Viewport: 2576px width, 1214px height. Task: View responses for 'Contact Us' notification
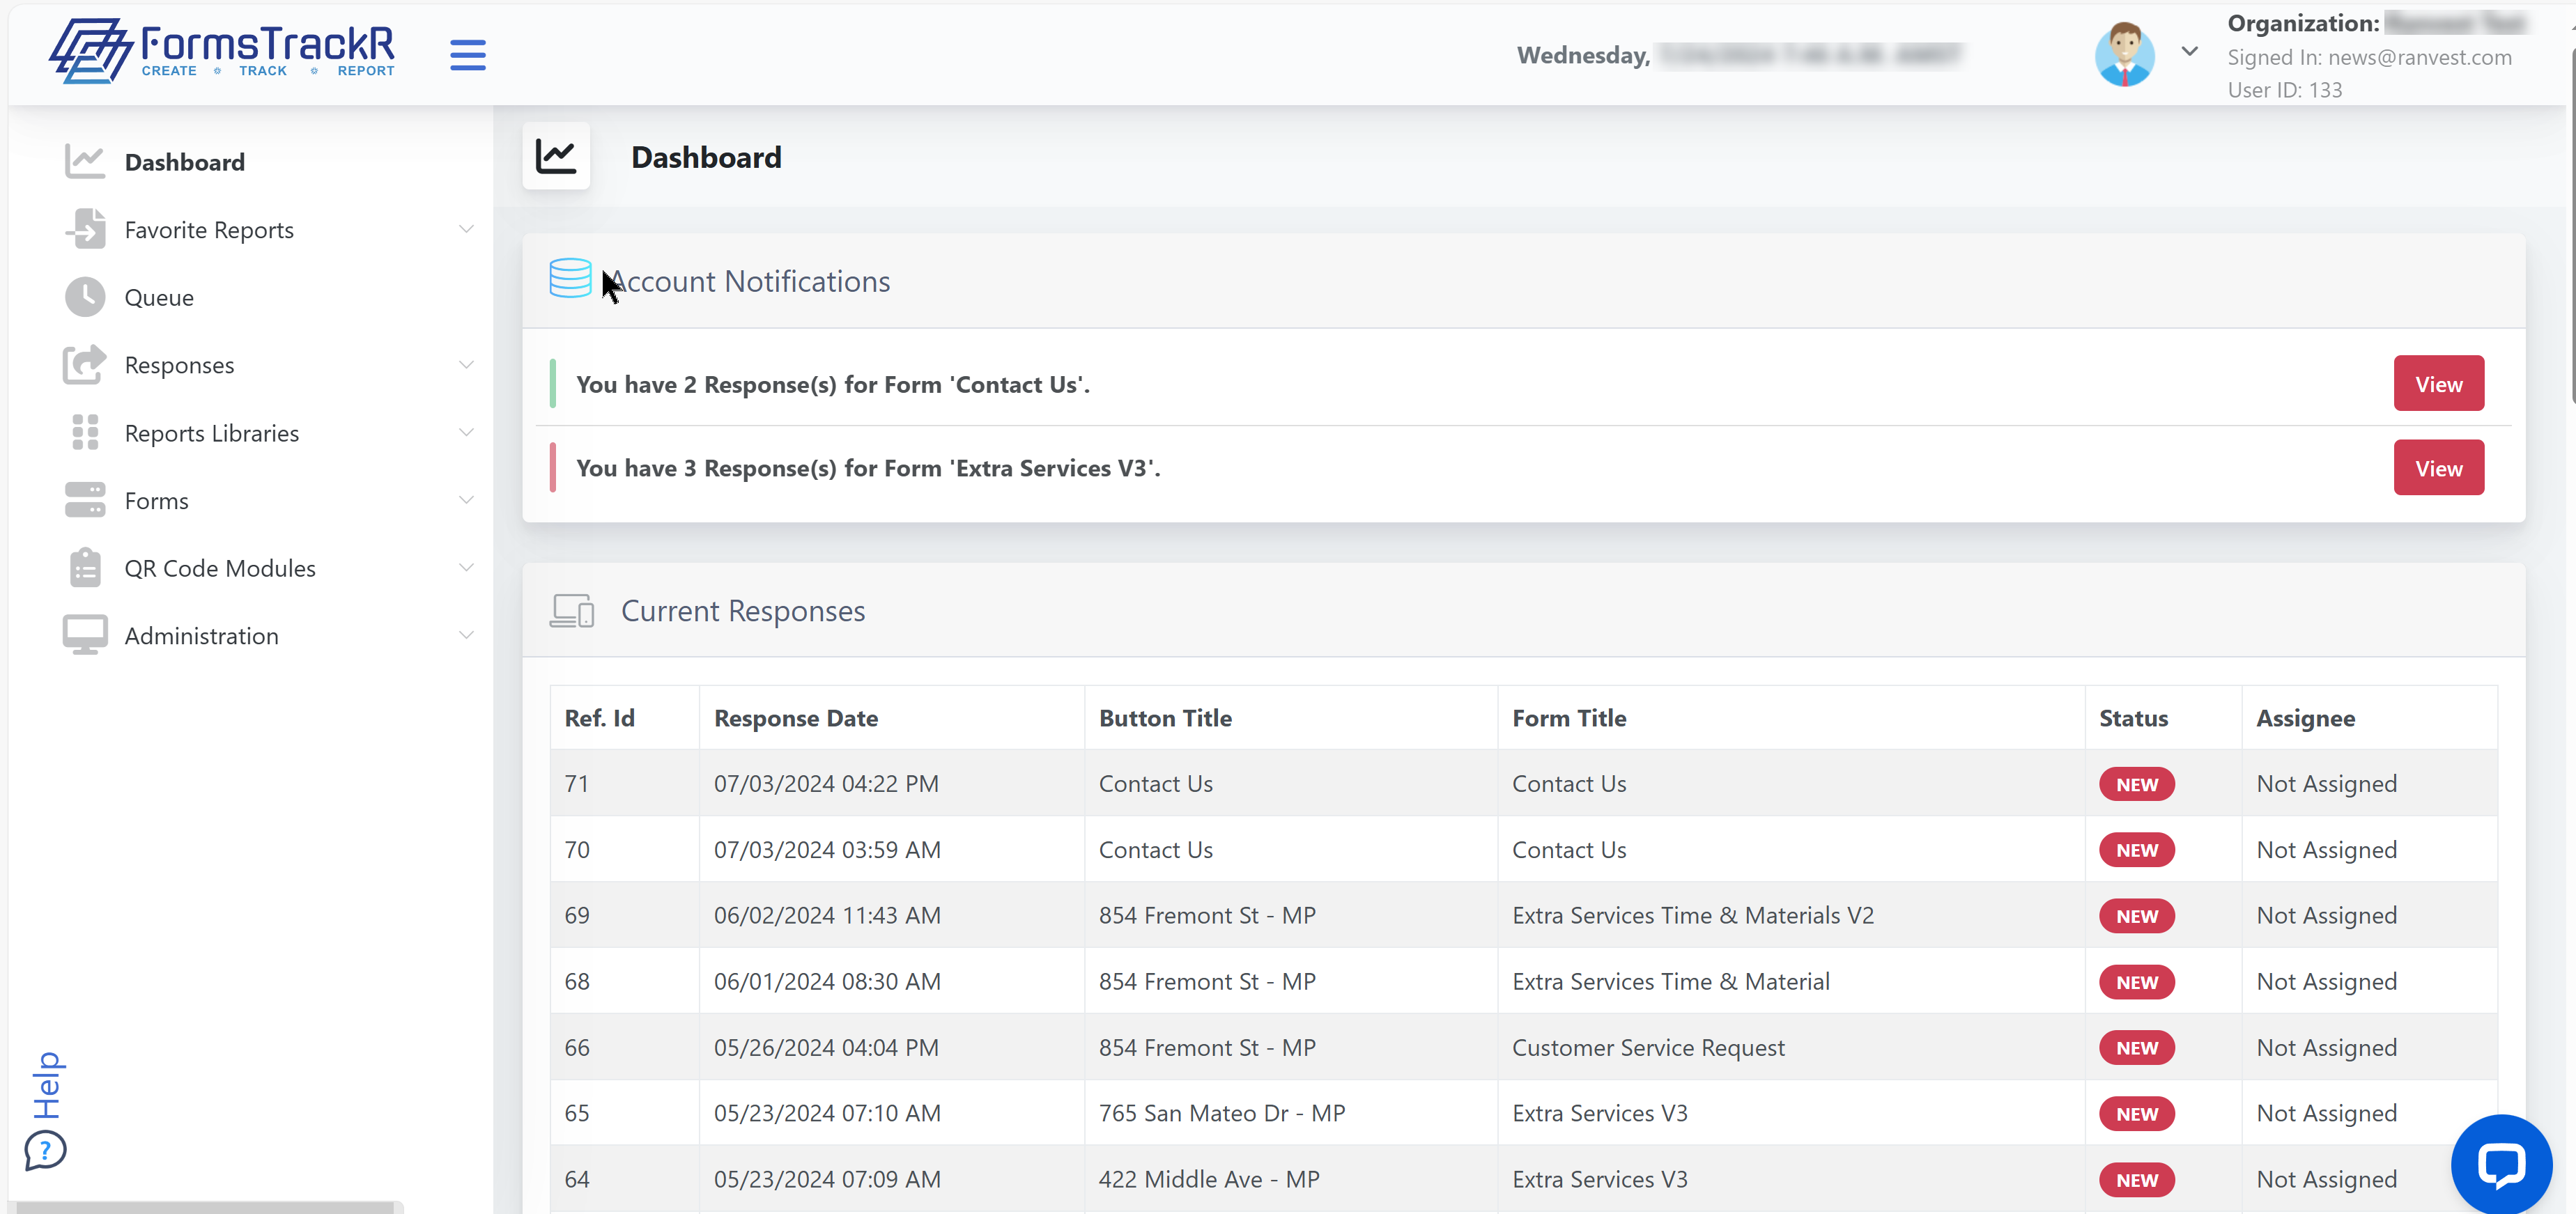tap(2438, 383)
